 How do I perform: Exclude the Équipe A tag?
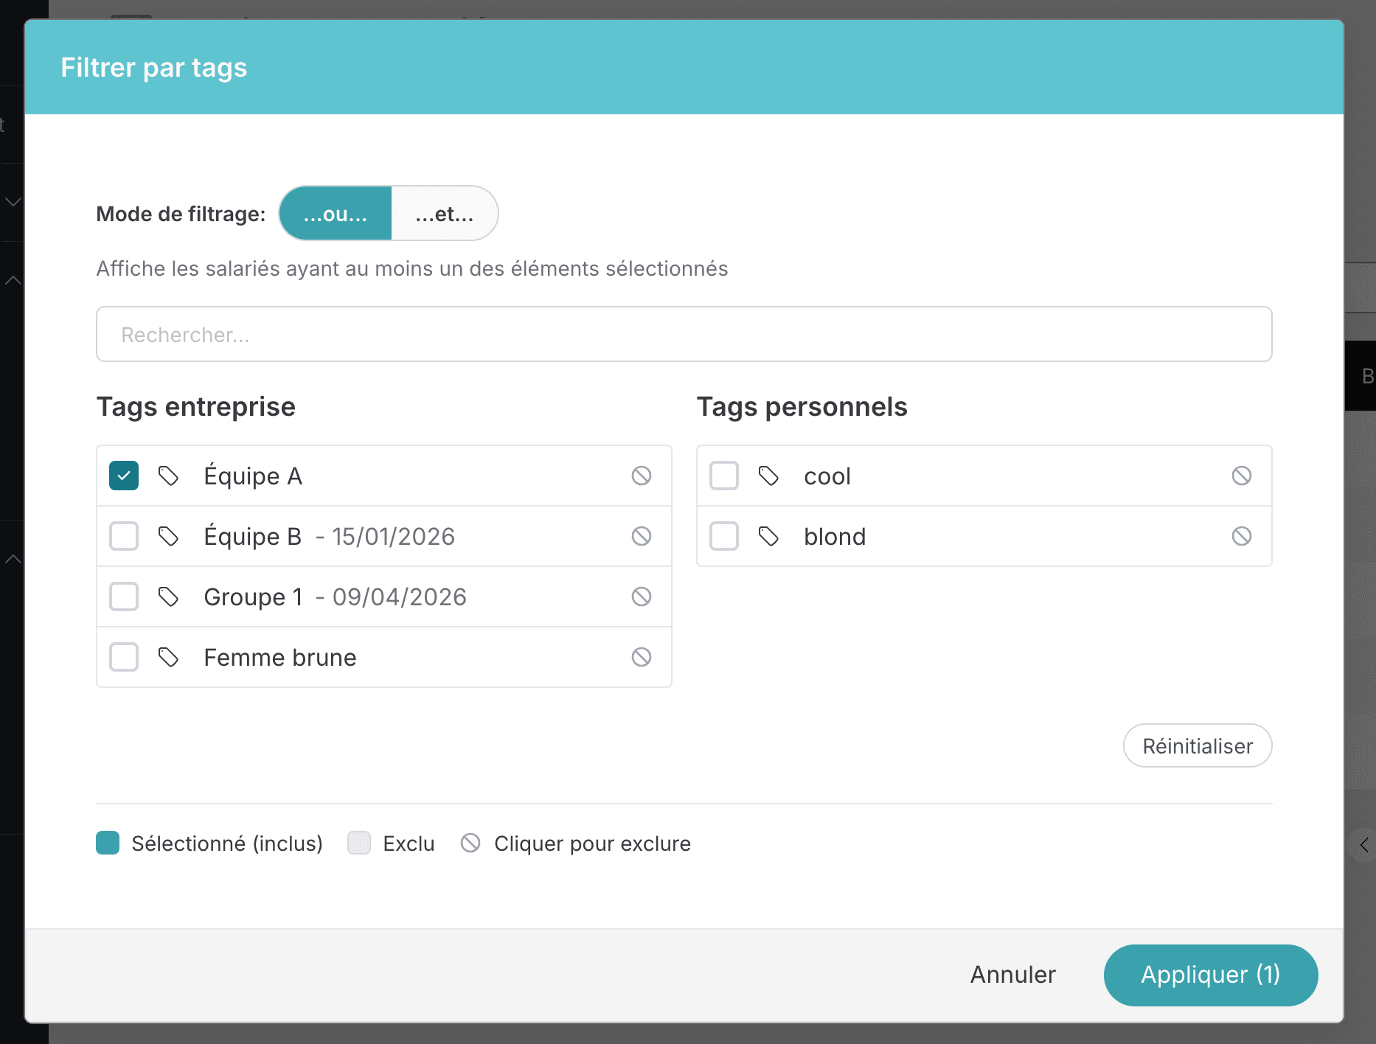click(x=642, y=476)
